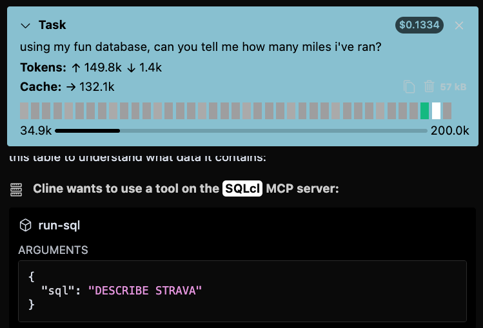The height and width of the screenshot is (328, 483).
Task: Click the cube icon next to run-sql
Action: (x=25, y=226)
